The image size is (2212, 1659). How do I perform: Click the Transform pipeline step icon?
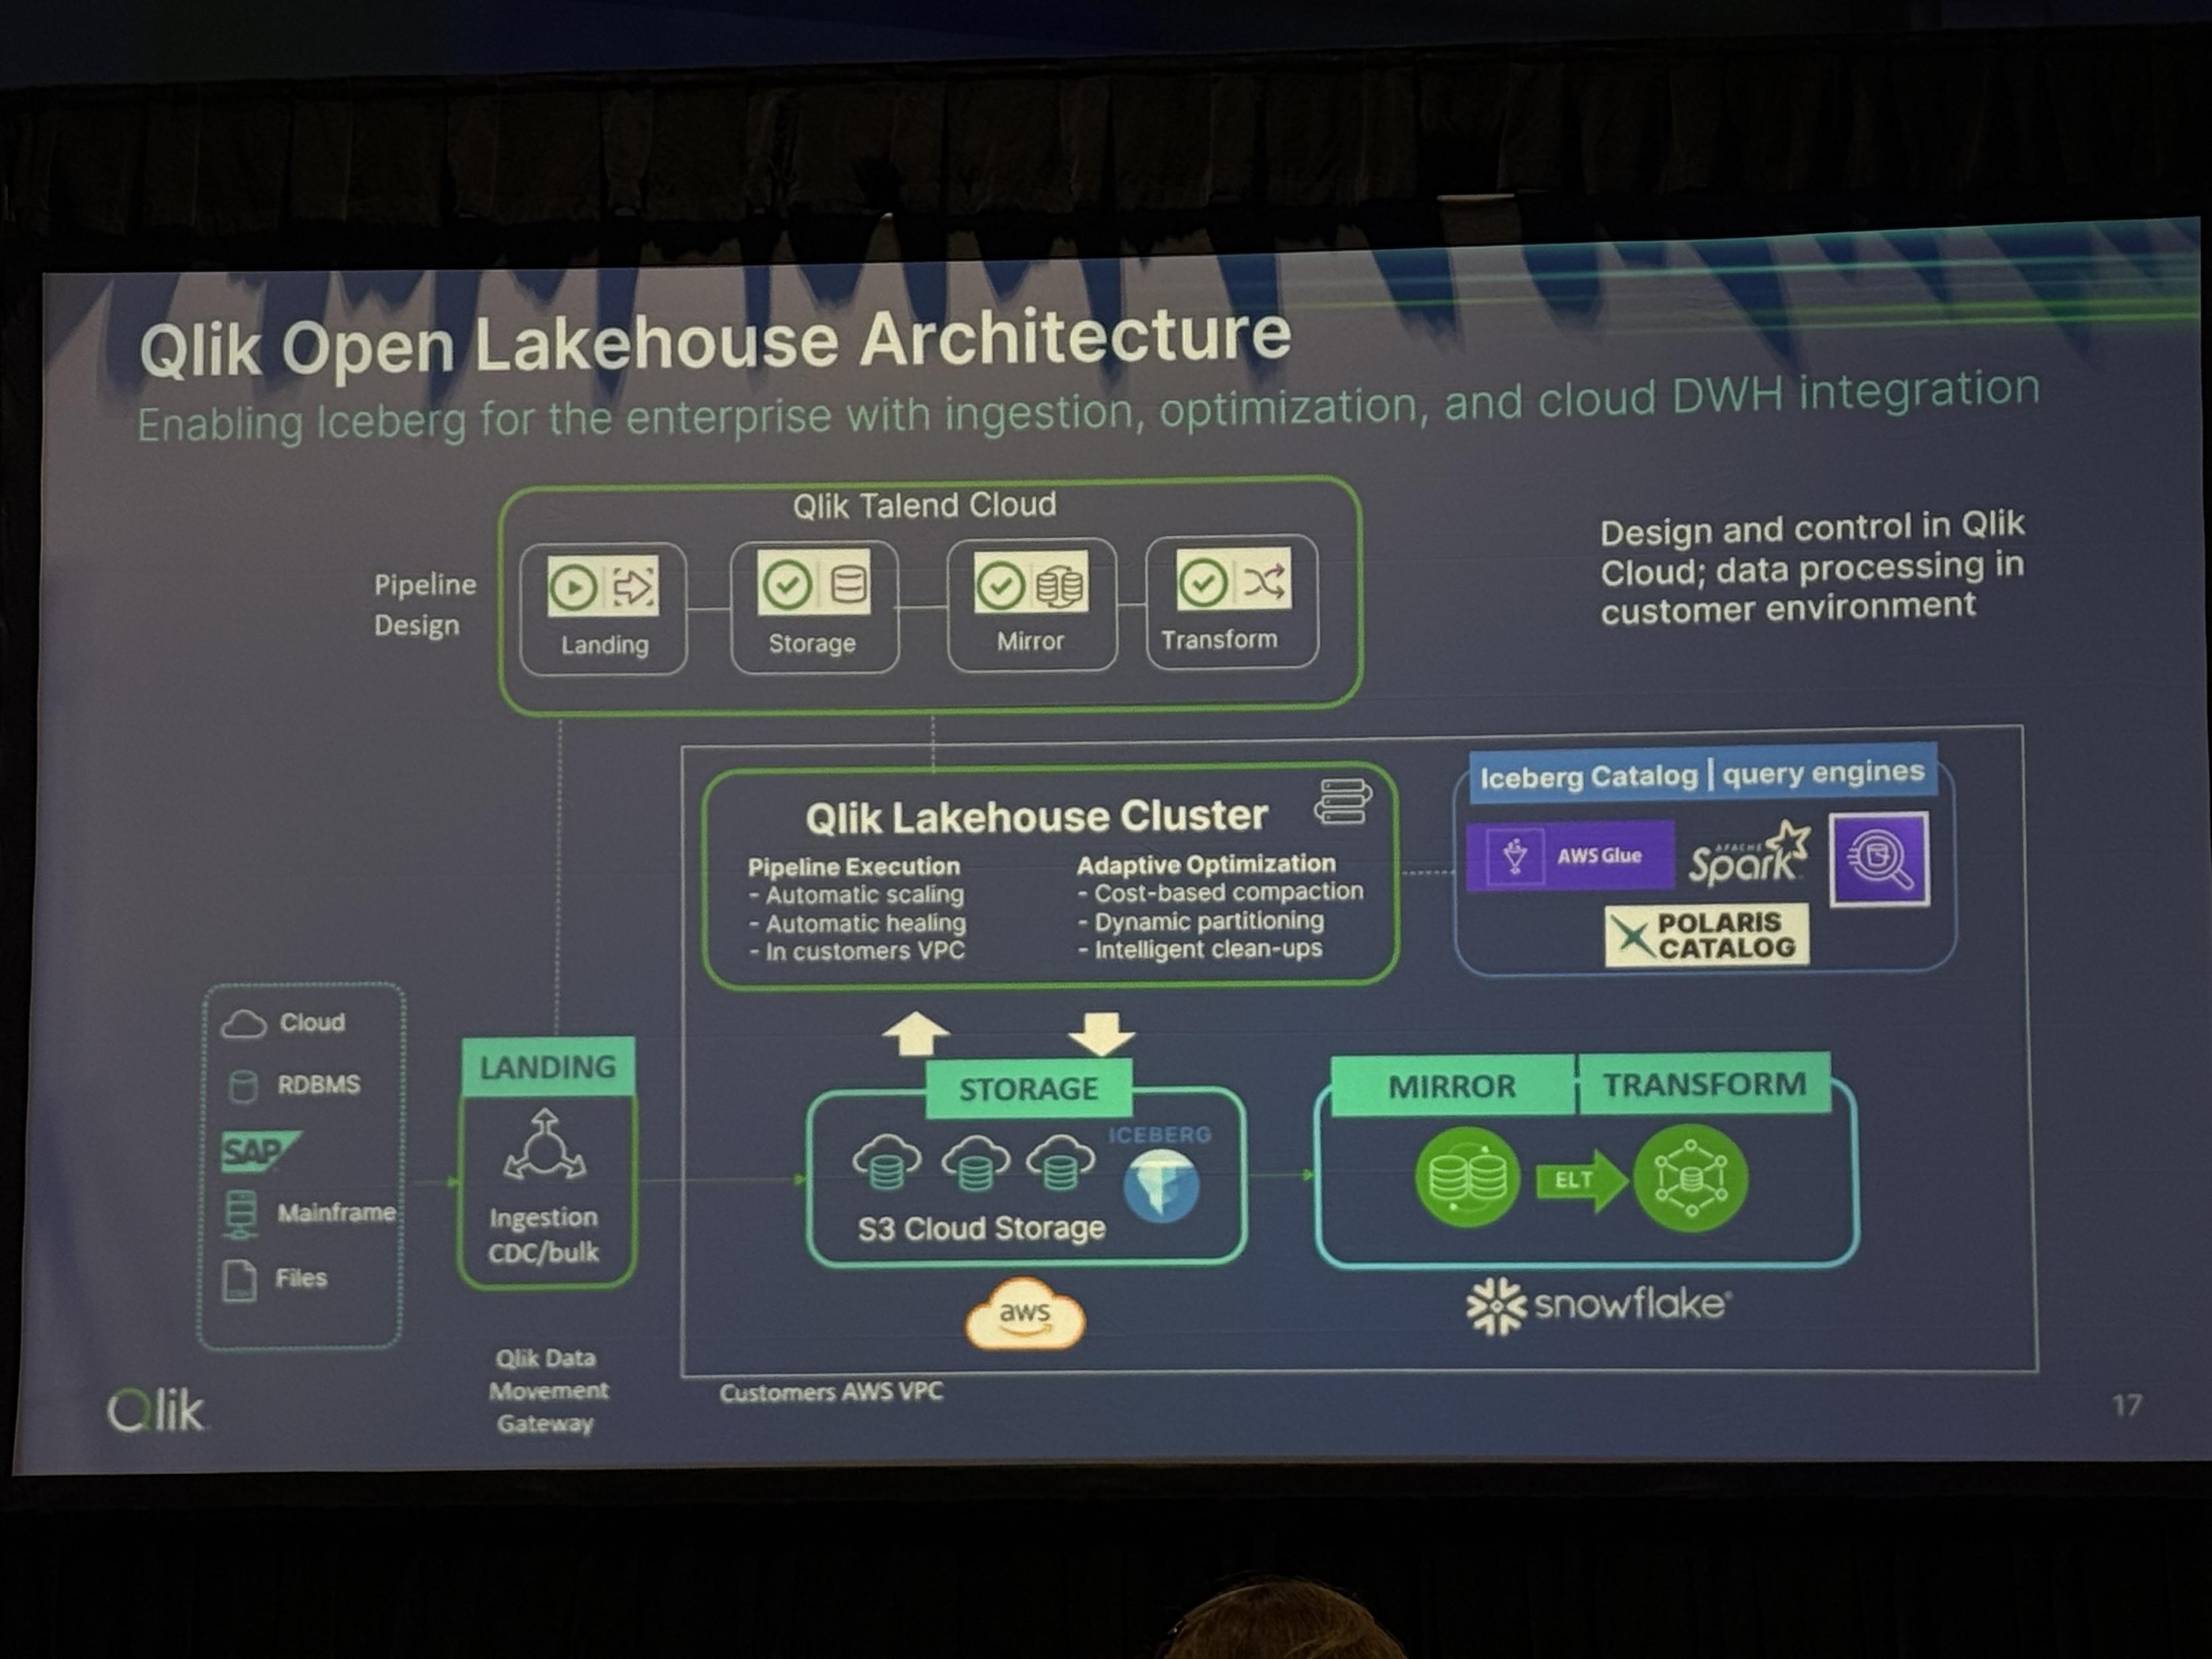tap(1234, 580)
